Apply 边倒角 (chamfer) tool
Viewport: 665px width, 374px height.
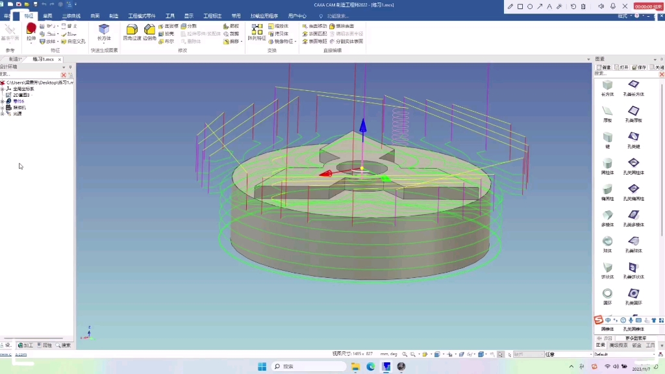pos(149,32)
